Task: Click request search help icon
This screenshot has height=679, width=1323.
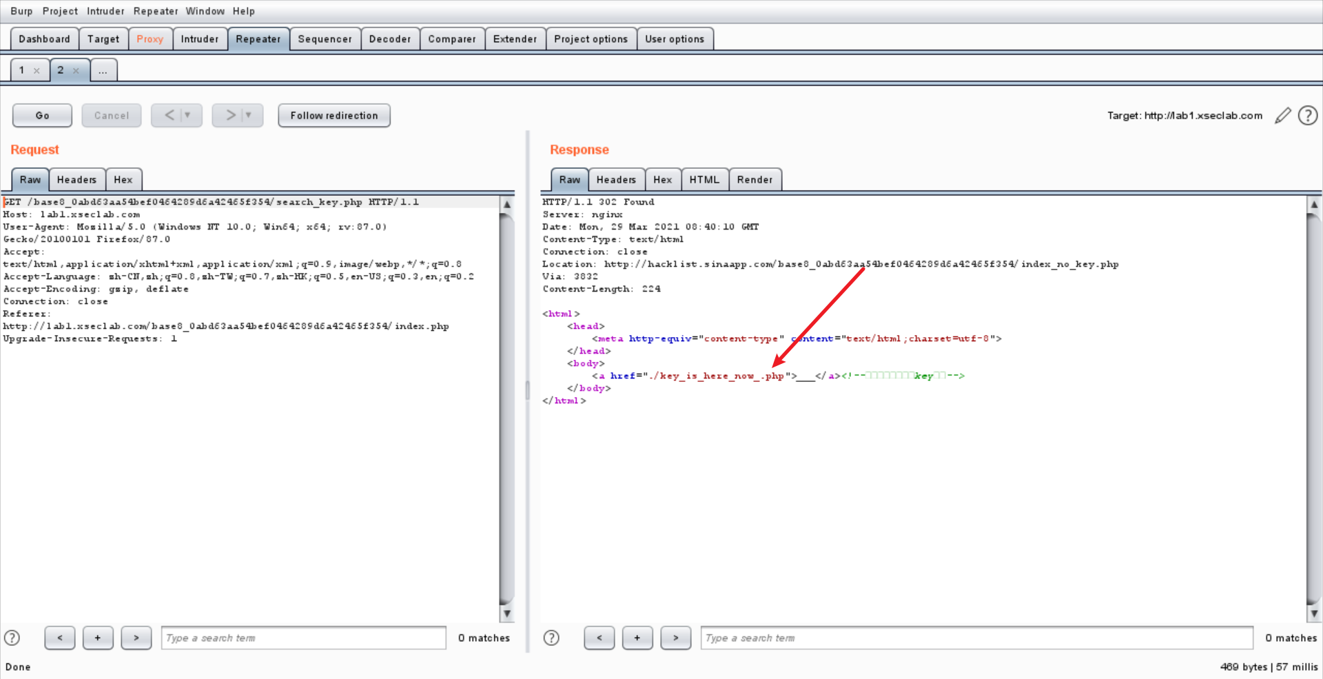Action: coord(12,638)
